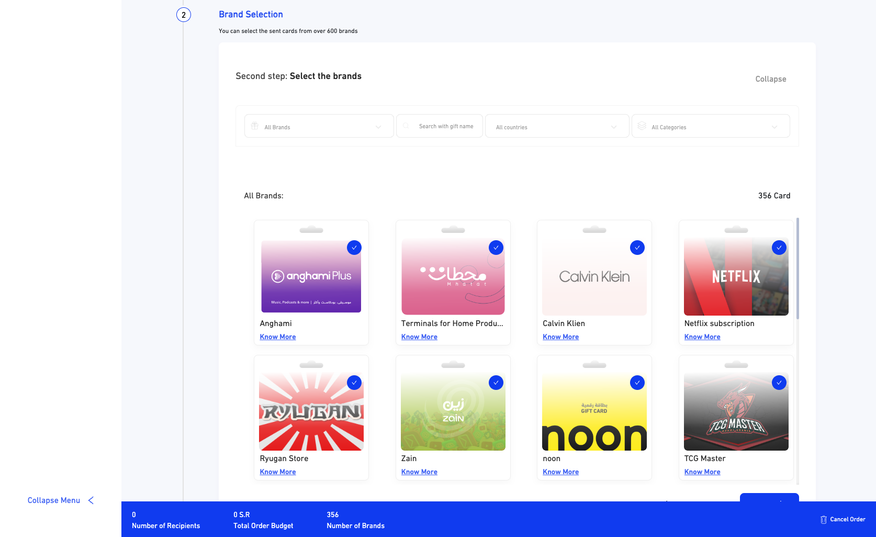Image resolution: width=876 pixels, height=537 pixels.
Task: Click the noon yellow gift card image
Action: (x=594, y=411)
